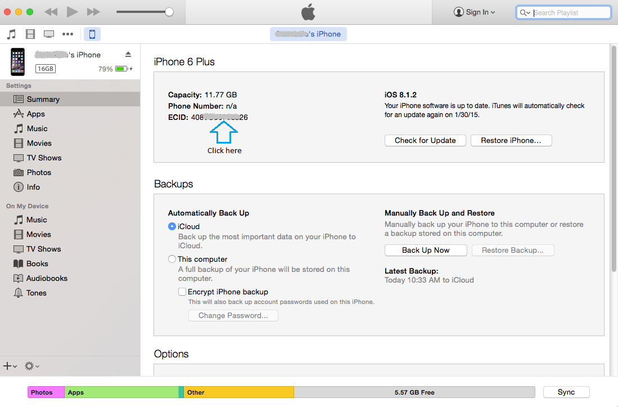Screen dimensions: 618x407
Task: Click the Photos segment in storage bar
Action: tap(46, 392)
